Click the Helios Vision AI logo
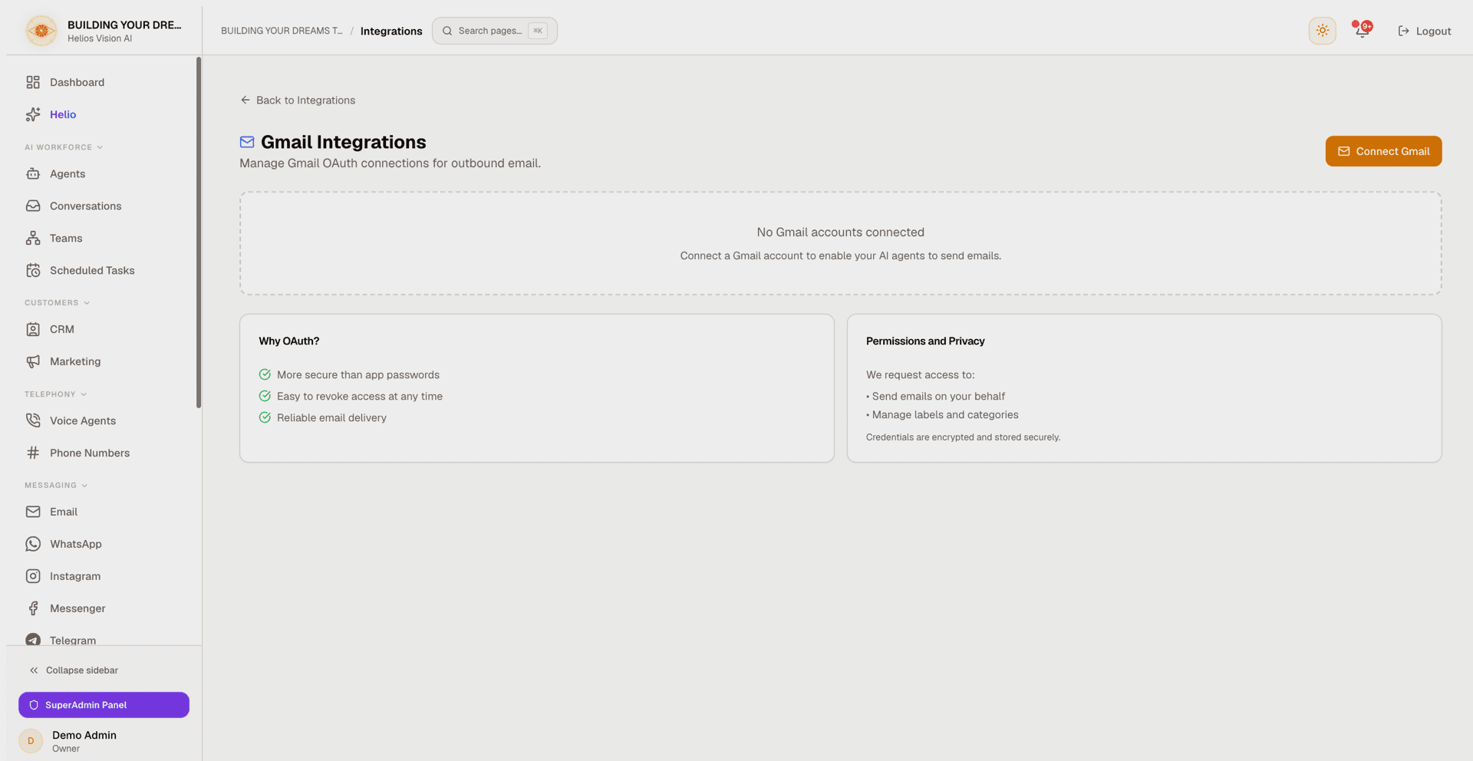Image resolution: width=1473 pixels, height=761 pixels. point(41,31)
